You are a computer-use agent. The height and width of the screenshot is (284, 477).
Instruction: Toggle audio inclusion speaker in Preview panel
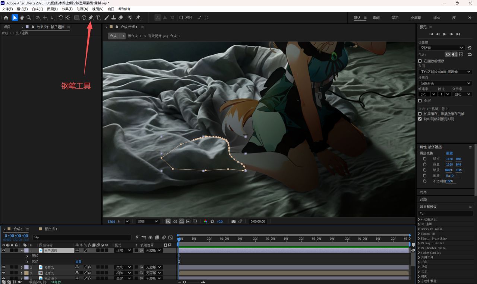[454, 54]
